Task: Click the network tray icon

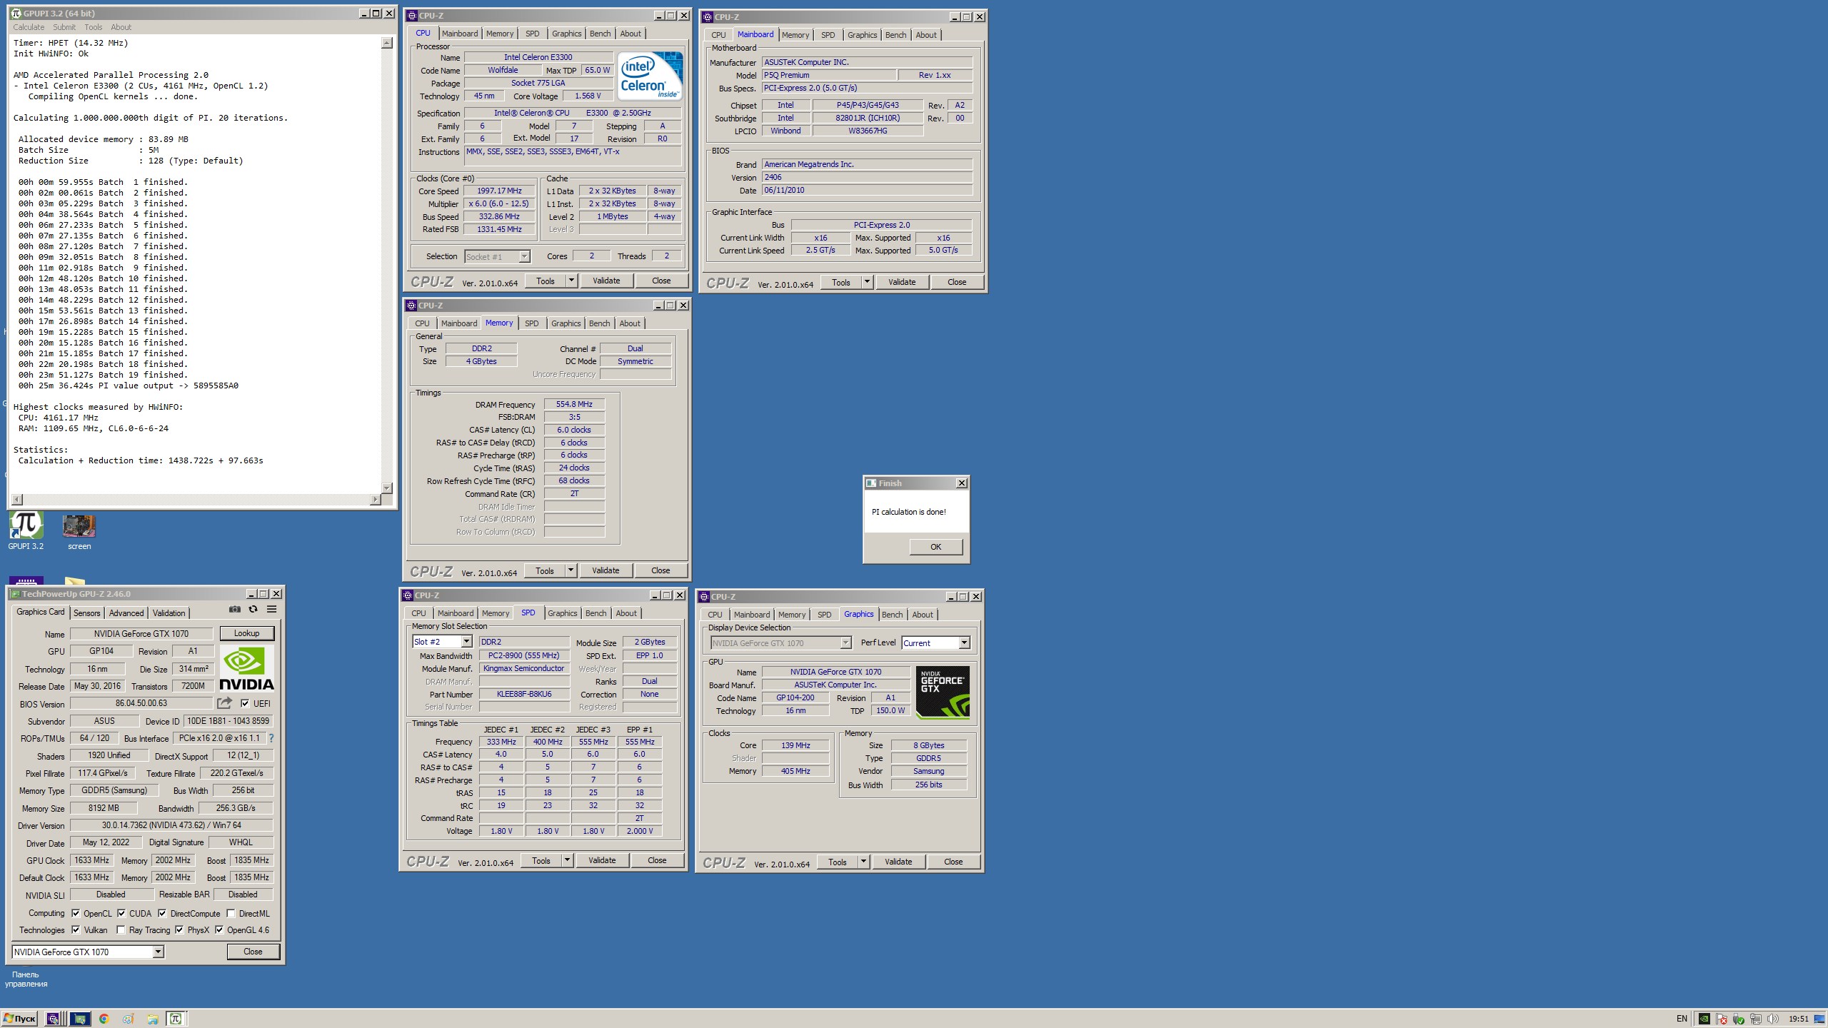Action: 1756,1019
